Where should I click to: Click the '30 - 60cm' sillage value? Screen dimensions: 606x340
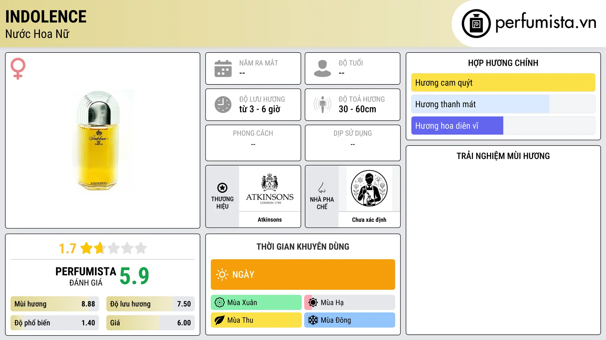click(357, 109)
